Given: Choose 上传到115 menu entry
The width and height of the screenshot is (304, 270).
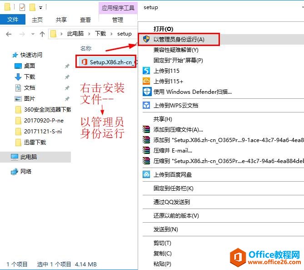Looking at the screenshot, I should [166, 71].
